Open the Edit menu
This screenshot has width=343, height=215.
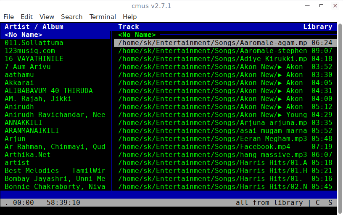[26, 17]
